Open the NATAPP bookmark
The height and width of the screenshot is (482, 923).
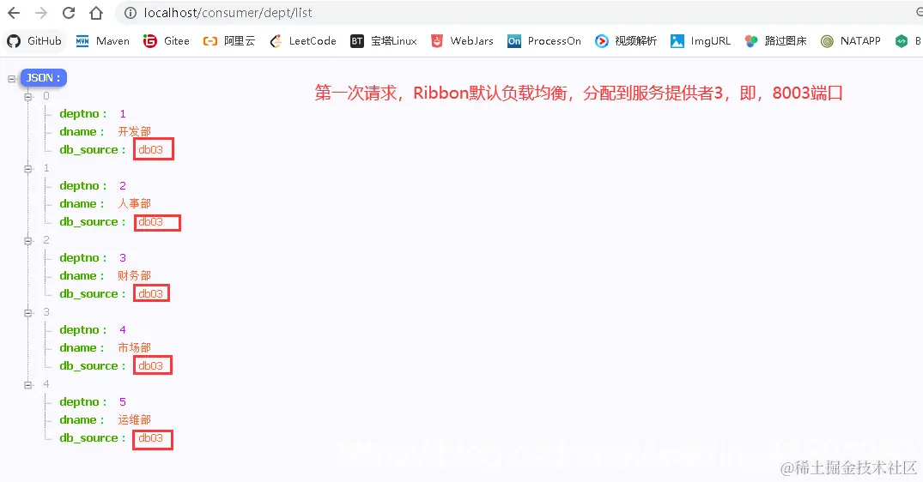coord(851,41)
